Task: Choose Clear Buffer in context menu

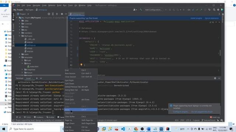Action: (81, 117)
